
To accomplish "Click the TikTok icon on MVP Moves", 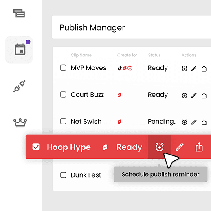I will pyautogui.click(x=119, y=68).
